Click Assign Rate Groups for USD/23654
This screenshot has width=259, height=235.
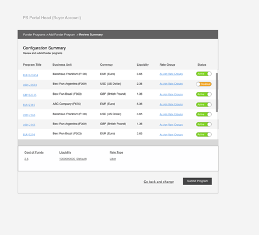[x=171, y=84]
